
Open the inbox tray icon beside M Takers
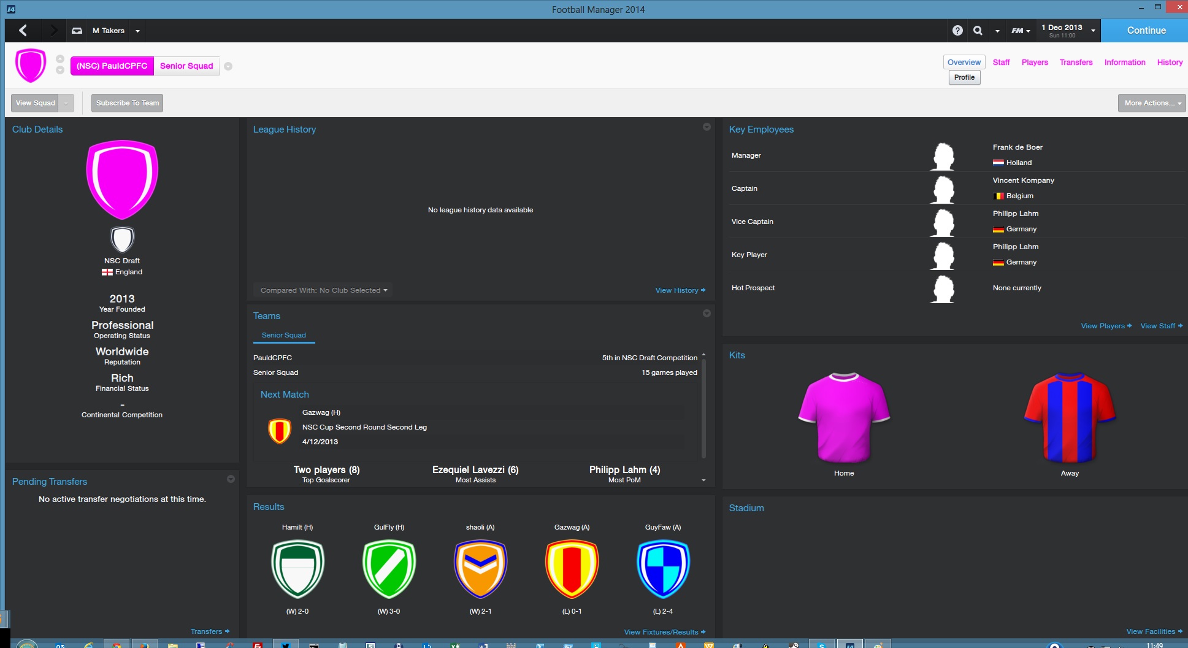pos(77,30)
